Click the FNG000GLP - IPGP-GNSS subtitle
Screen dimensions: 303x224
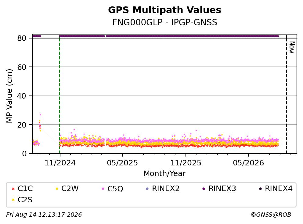(165, 22)
